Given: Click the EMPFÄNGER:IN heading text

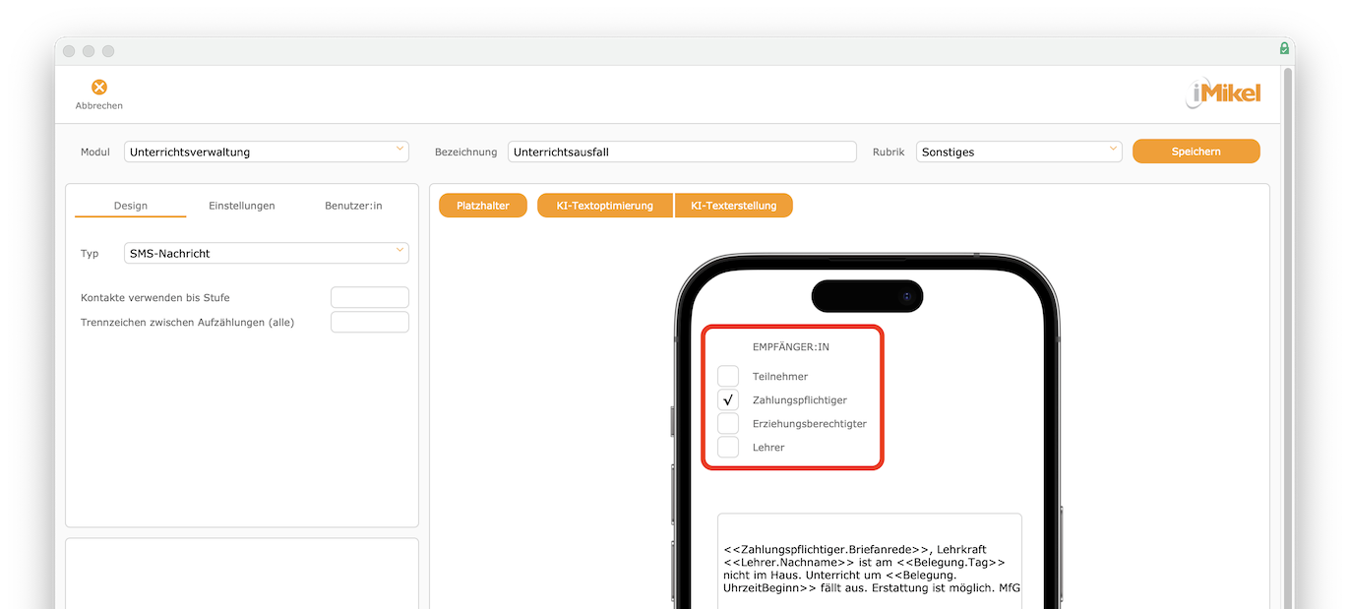Looking at the screenshot, I should coord(791,347).
